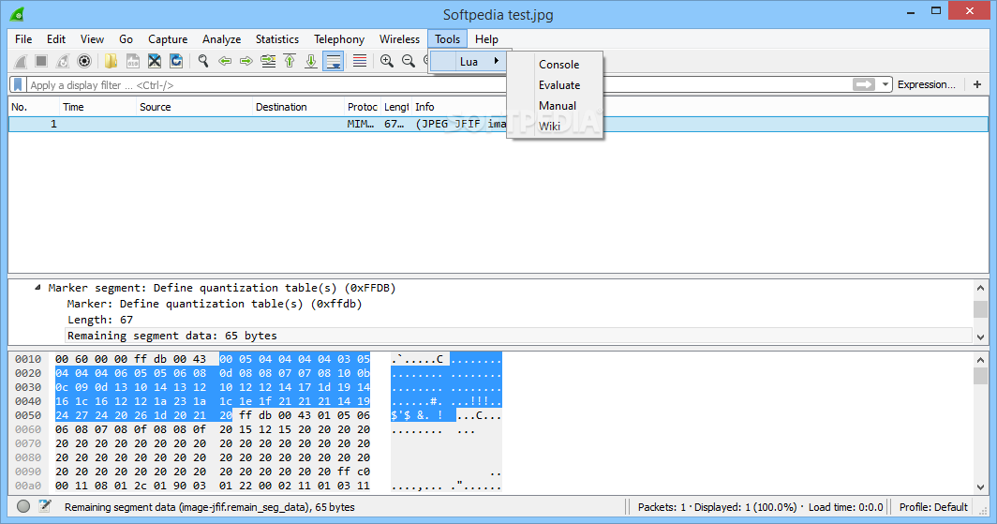Click the stop capture square icon
The image size is (997, 524).
point(41,61)
